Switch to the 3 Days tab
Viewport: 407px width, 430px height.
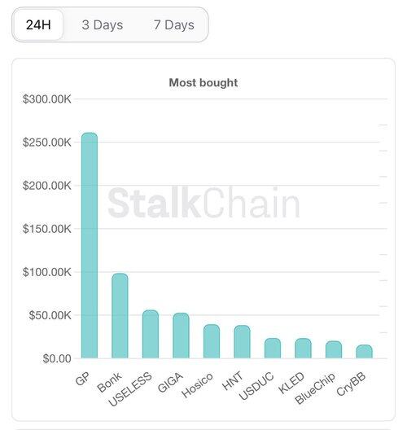click(x=103, y=25)
